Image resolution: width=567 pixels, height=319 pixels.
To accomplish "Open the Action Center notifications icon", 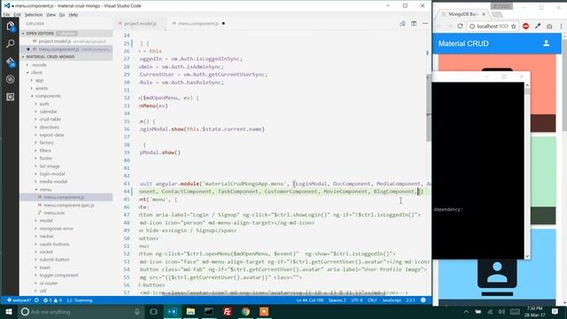I will [555, 311].
